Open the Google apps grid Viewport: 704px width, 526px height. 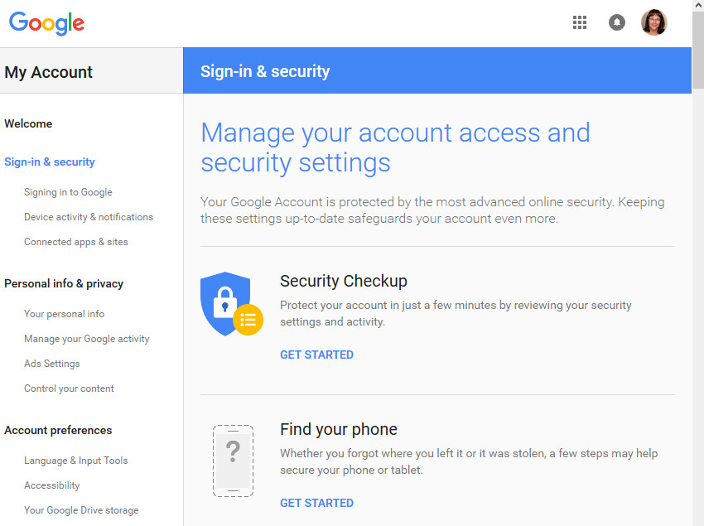(x=580, y=22)
